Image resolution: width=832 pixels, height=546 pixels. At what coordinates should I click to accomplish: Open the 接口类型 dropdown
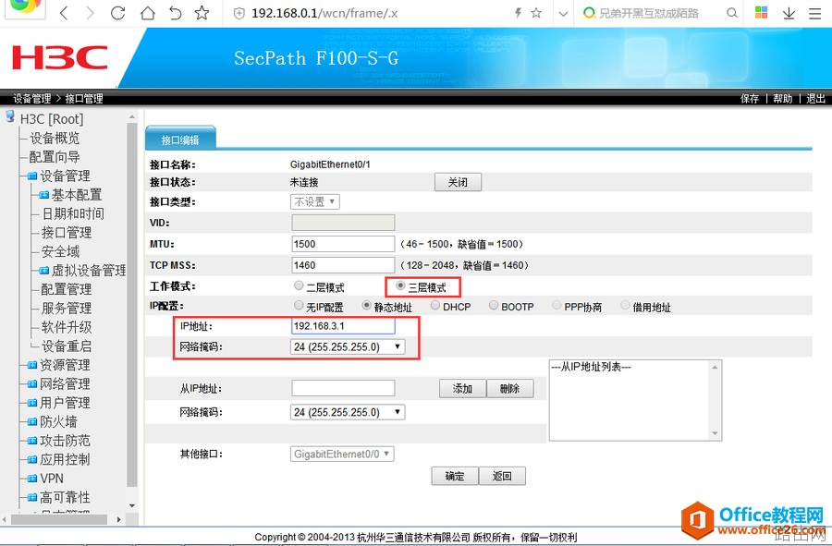pos(315,202)
